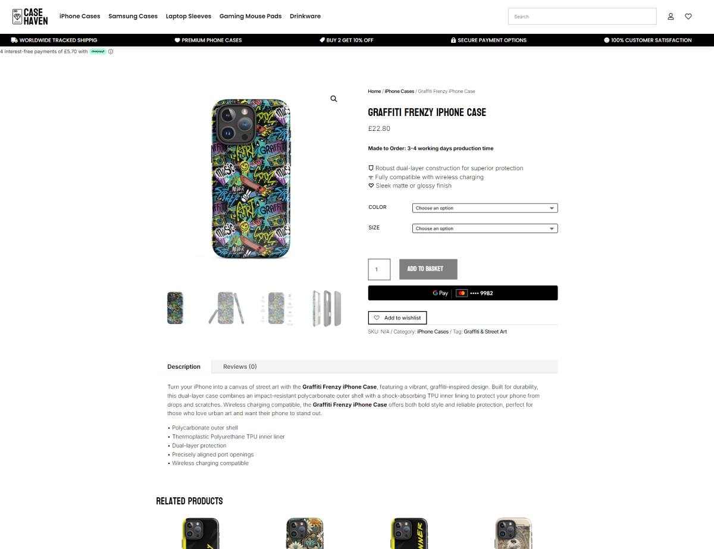Follow the Graffiti & Street Art tag link
Image resolution: width=714 pixels, height=549 pixels.
coord(486,332)
